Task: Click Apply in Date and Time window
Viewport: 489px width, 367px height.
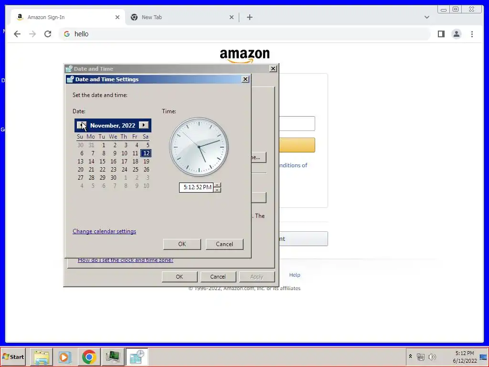Action: tap(256, 277)
